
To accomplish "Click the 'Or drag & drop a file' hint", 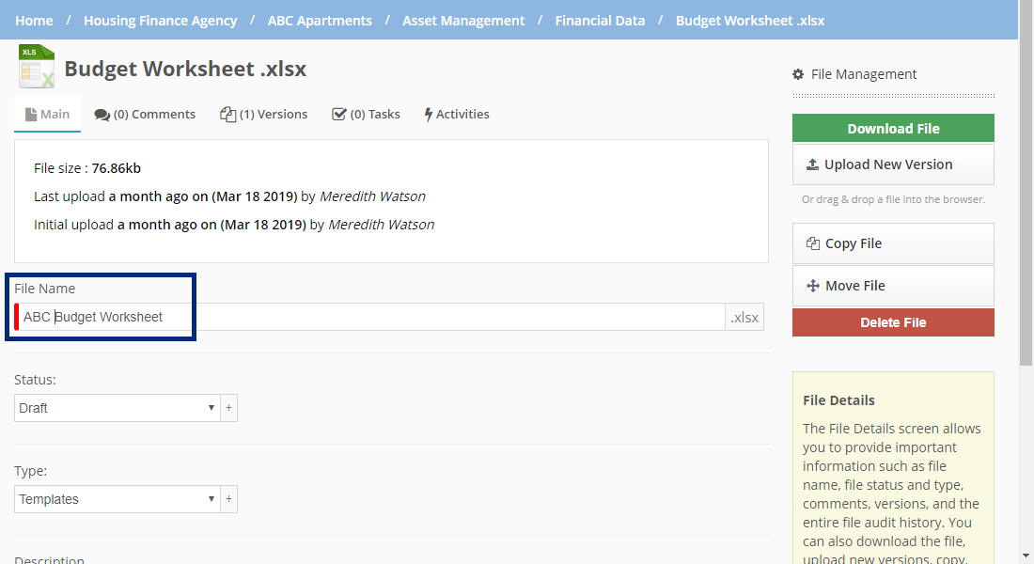I will tap(893, 199).
